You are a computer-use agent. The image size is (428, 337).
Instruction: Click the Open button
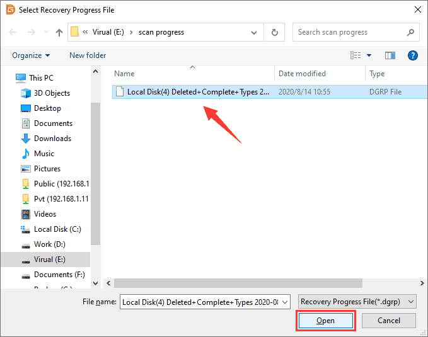tap(325, 321)
